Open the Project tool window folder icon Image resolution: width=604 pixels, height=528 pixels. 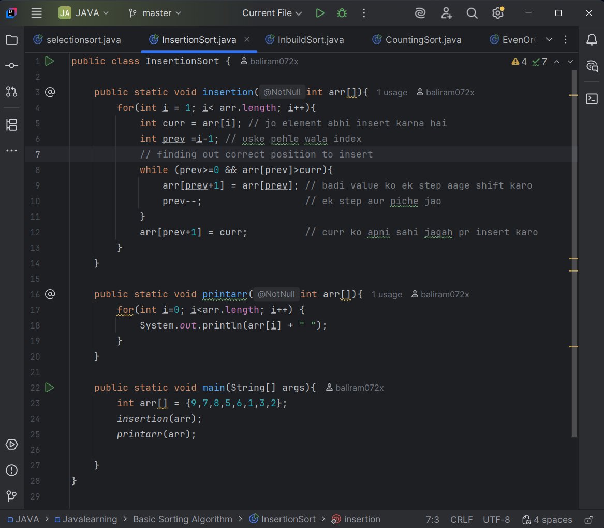coord(11,40)
